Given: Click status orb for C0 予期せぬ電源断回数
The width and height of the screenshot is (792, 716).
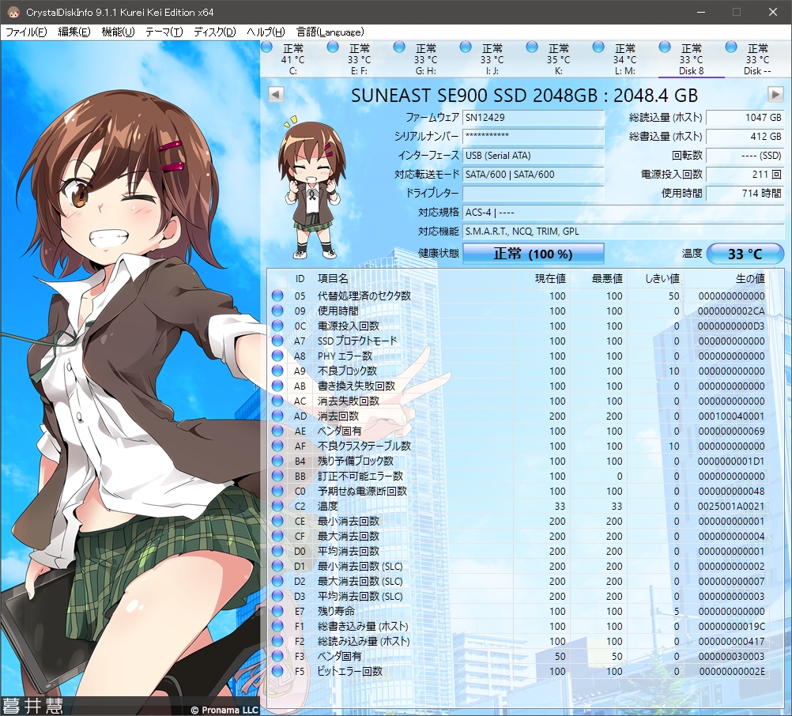Looking at the screenshot, I should 277,491.
